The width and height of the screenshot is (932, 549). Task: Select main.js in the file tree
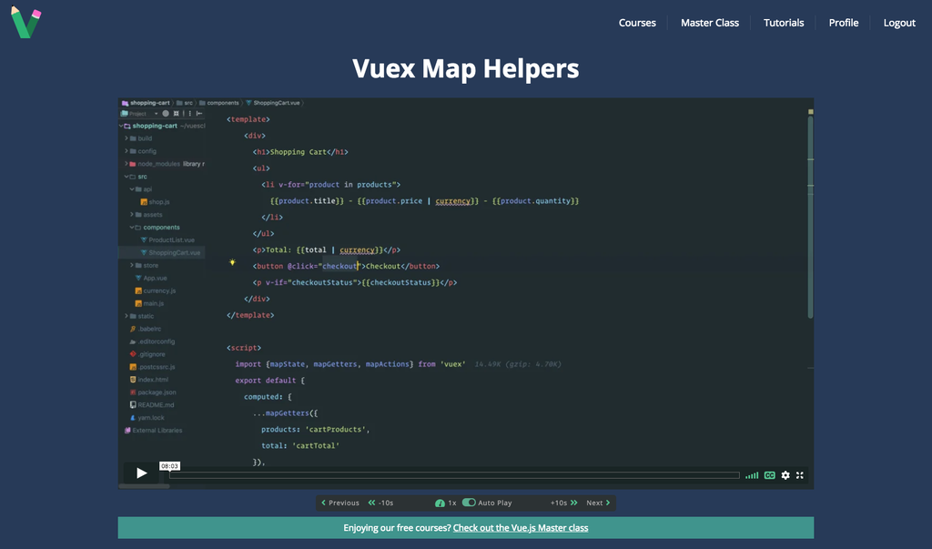149,303
